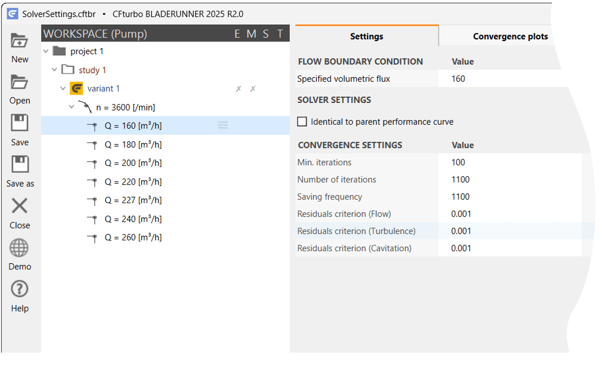
Task: Click the CONVERGENCE SETTINGS heading
Action: (350, 146)
